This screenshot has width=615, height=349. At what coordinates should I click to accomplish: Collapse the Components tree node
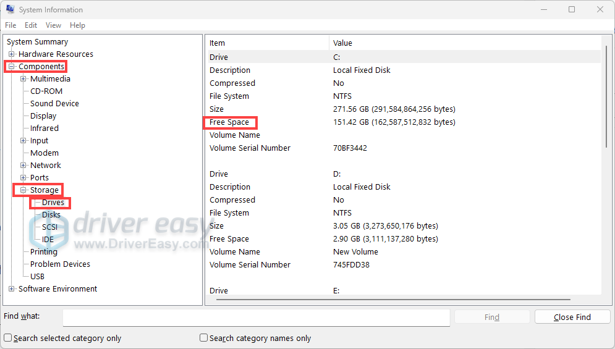point(12,67)
